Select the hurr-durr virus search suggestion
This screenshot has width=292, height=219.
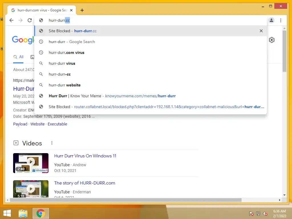(151, 63)
